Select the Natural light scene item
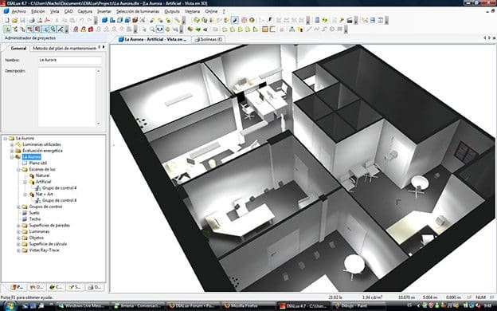 click(42, 175)
